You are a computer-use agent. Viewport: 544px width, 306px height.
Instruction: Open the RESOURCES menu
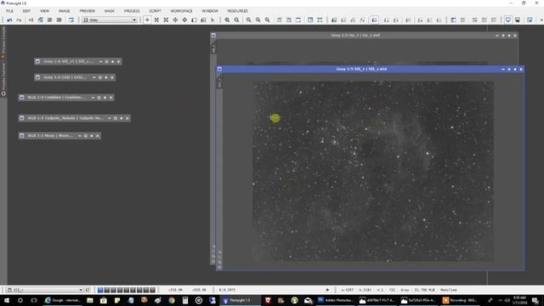[x=238, y=11]
